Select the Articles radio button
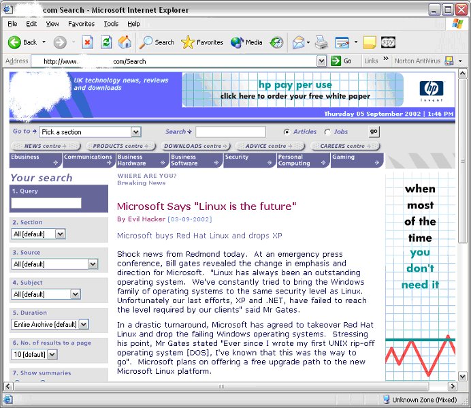Screen dimensions: 471x410 point(287,132)
